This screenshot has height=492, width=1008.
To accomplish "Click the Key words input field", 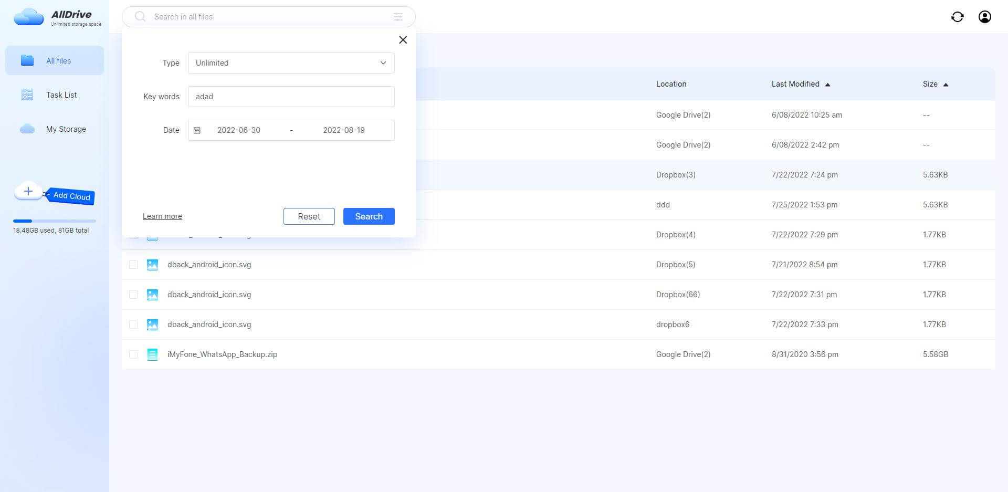I will click(x=291, y=97).
